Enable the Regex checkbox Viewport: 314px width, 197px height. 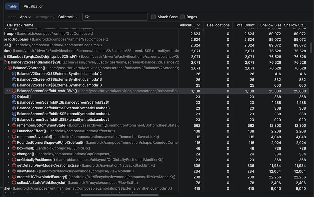[182, 17]
